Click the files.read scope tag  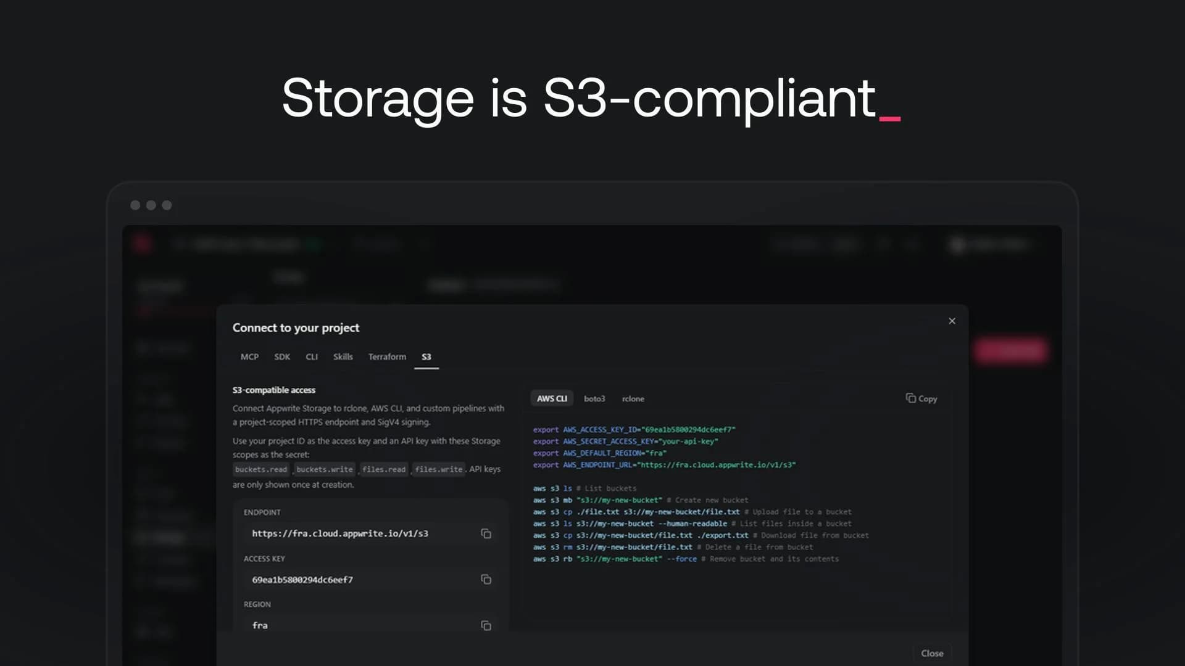(x=384, y=469)
